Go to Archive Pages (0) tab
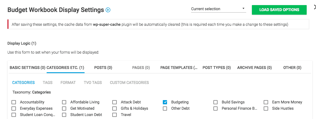 [x=254, y=68]
